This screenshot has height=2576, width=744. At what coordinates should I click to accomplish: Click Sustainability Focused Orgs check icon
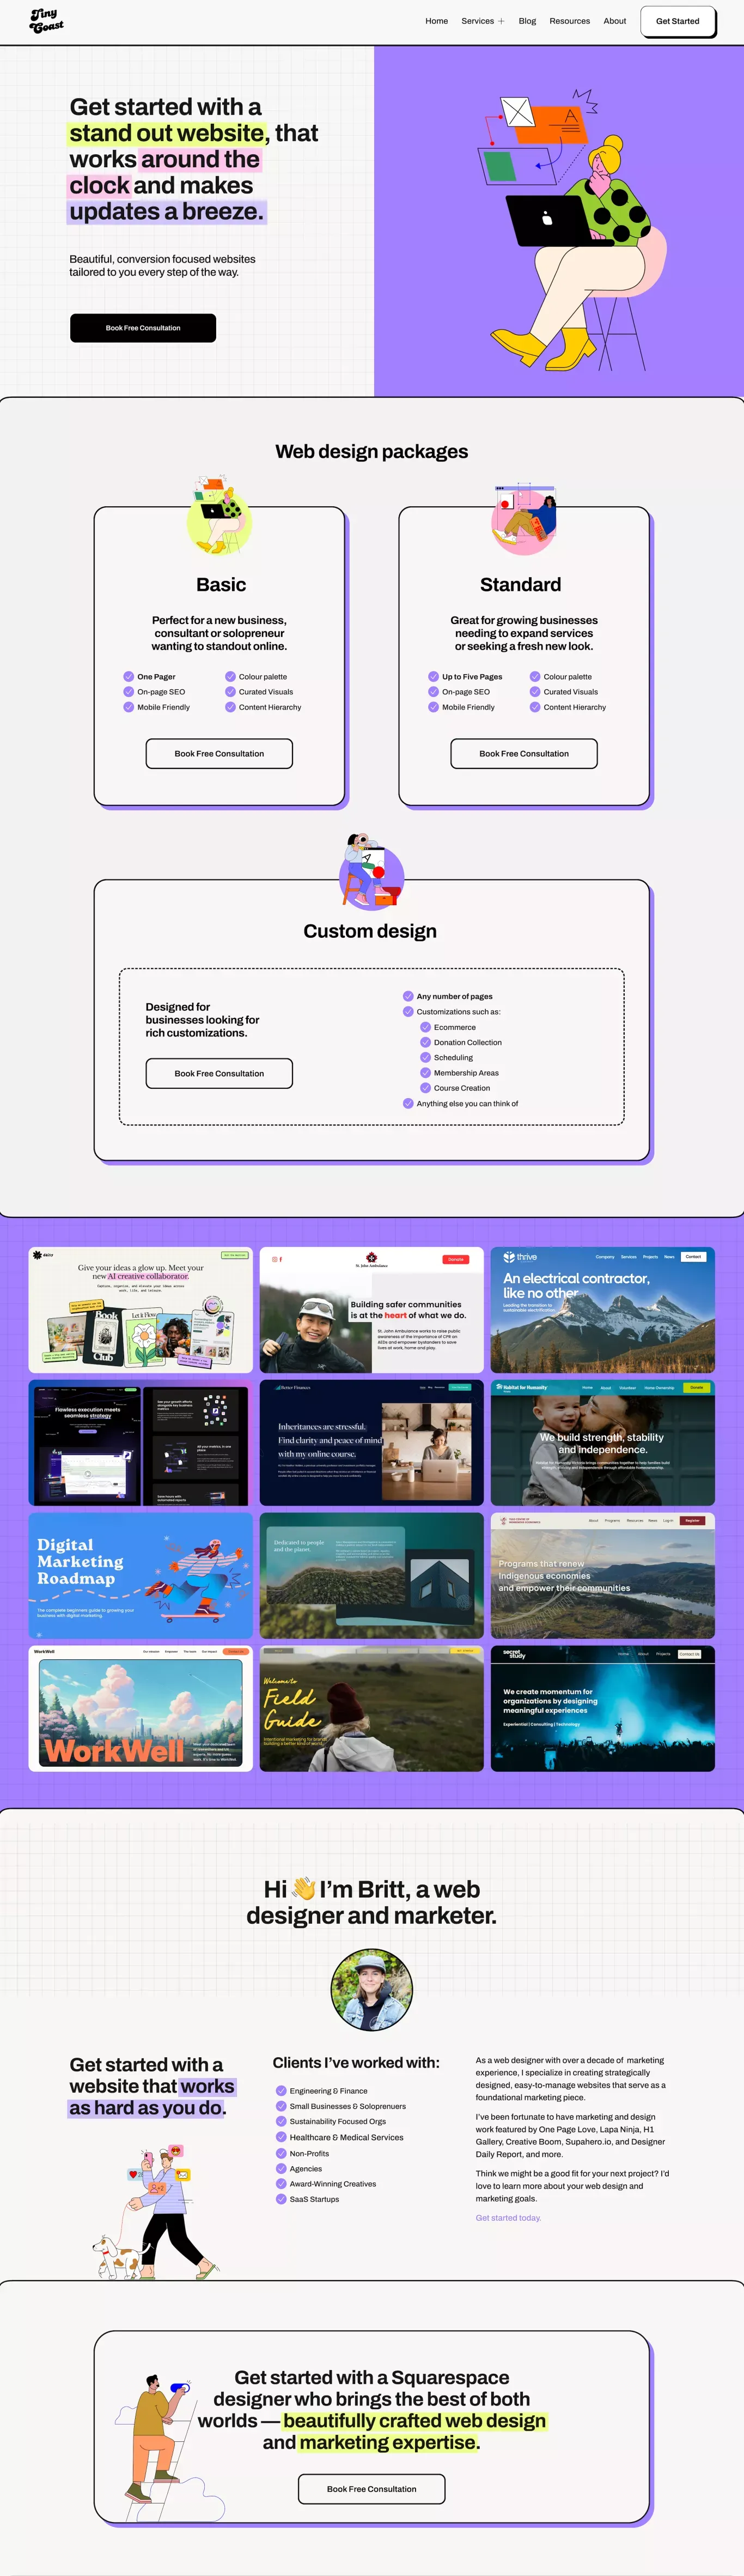coord(281,2121)
